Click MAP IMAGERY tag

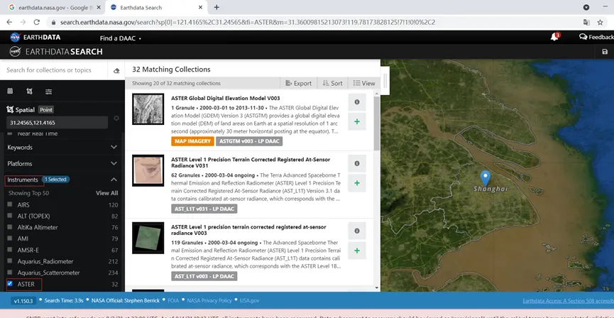(192, 141)
